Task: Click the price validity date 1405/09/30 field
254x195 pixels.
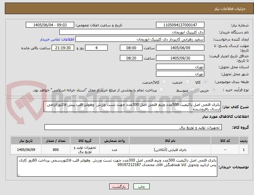Action: coord(180,58)
